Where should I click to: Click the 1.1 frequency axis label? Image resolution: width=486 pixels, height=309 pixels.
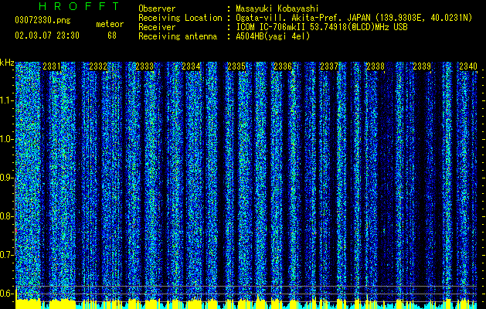(7, 100)
